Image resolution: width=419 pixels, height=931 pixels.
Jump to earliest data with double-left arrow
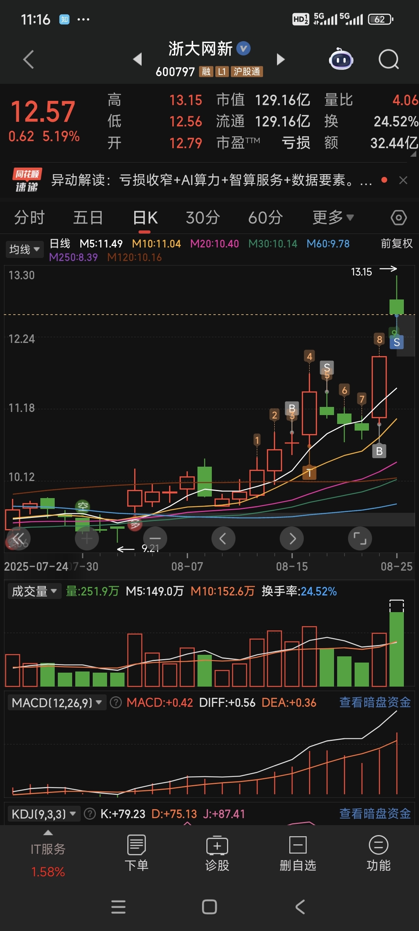(x=19, y=538)
